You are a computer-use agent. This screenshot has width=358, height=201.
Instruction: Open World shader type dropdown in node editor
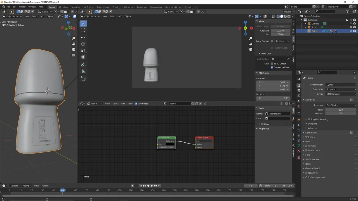[95, 104]
